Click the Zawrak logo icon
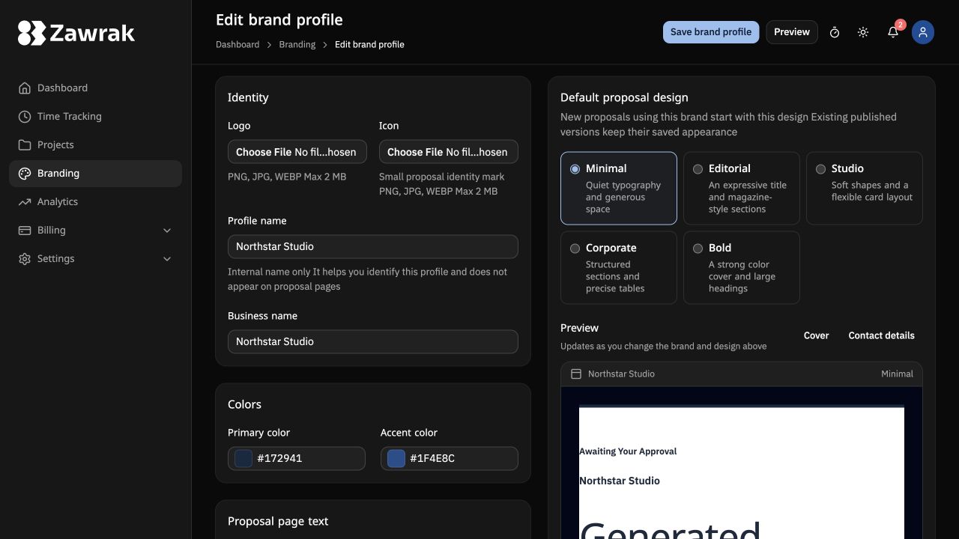Screen dimensions: 959x539 click(31, 33)
